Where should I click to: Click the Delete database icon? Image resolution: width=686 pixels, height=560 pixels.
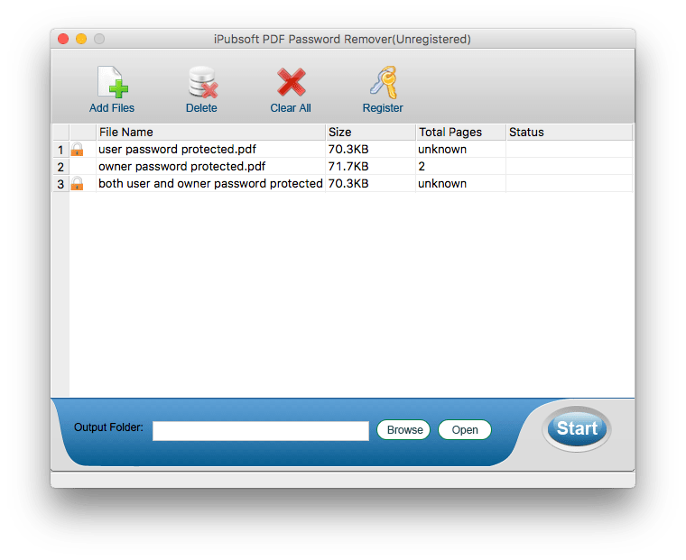pos(202,82)
